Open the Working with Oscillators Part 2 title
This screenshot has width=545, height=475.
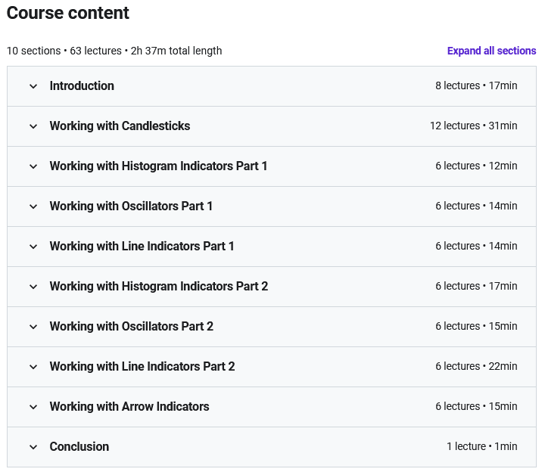[131, 327]
